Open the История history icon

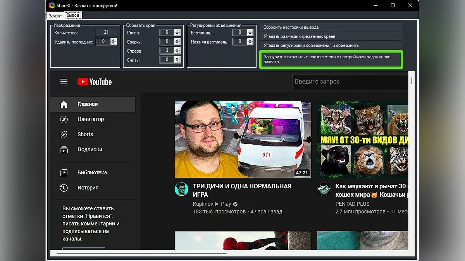coord(64,188)
